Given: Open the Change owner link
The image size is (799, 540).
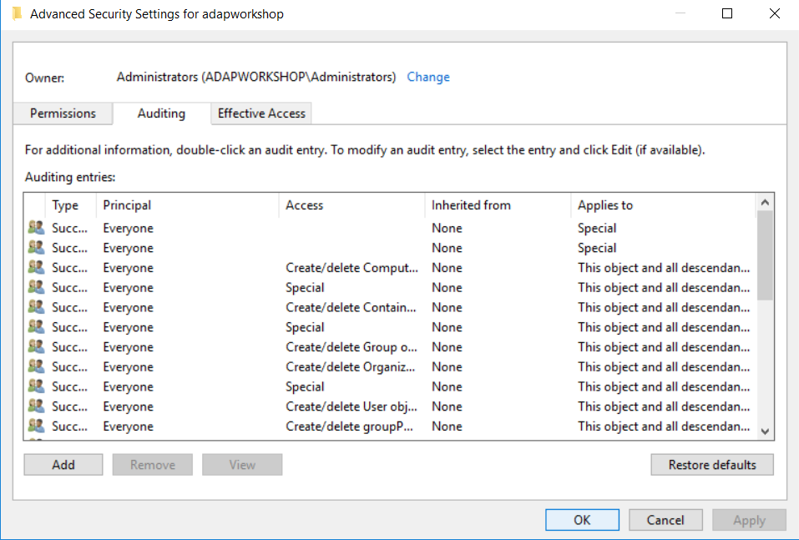Looking at the screenshot, I should (x=428, y=77).
